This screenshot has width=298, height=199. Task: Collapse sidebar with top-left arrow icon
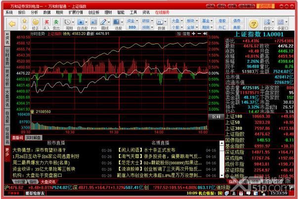click(x=7, y=34)
